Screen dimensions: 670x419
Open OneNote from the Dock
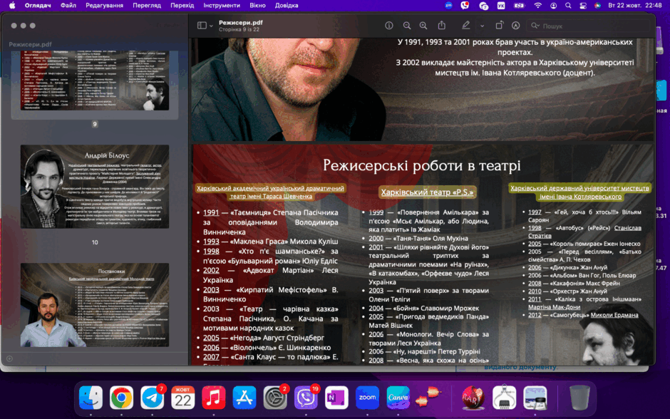tap(336, 398)
